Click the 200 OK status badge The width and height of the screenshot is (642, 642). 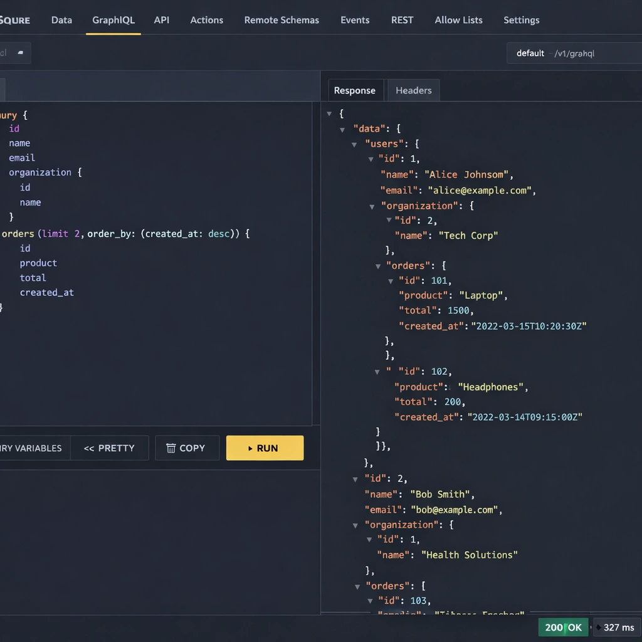pyautogui.click(x=563, y=627)
